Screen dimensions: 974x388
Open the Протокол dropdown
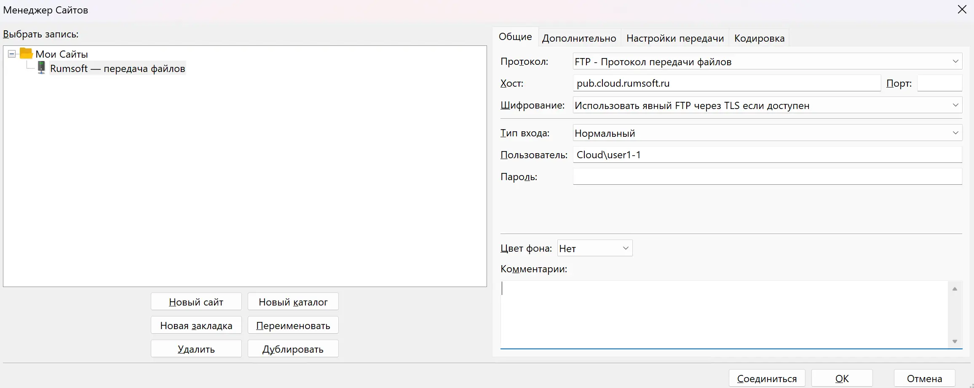(768, 61)
